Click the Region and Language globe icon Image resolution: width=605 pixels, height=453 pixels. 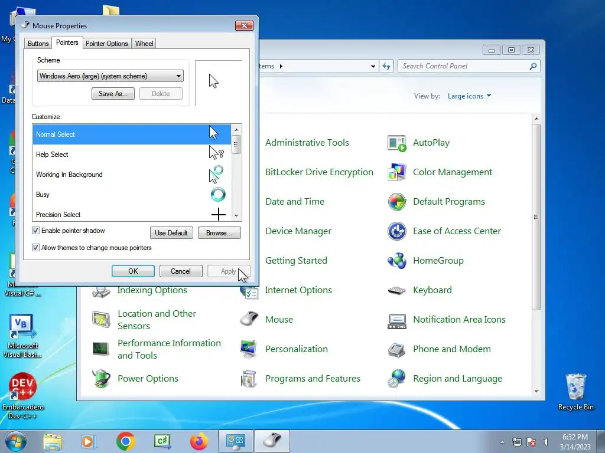[396, 379]
